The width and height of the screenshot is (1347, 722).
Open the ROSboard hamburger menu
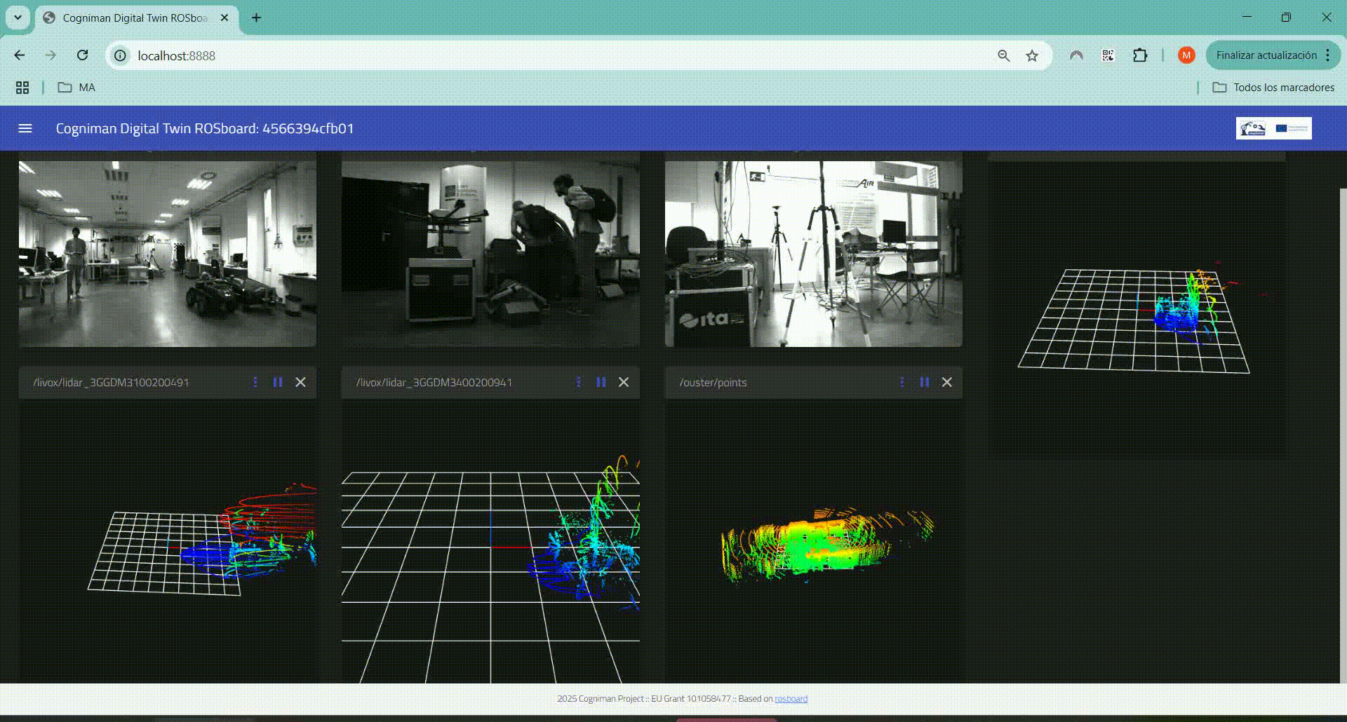click(x=25, y=128)
